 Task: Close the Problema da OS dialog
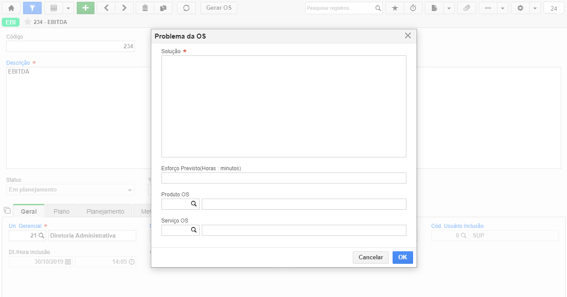click(x=408, y=36)
